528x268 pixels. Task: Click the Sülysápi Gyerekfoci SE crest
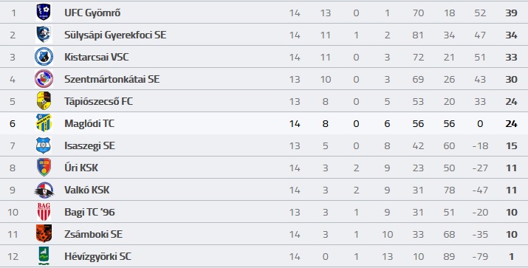pos(44,35)
